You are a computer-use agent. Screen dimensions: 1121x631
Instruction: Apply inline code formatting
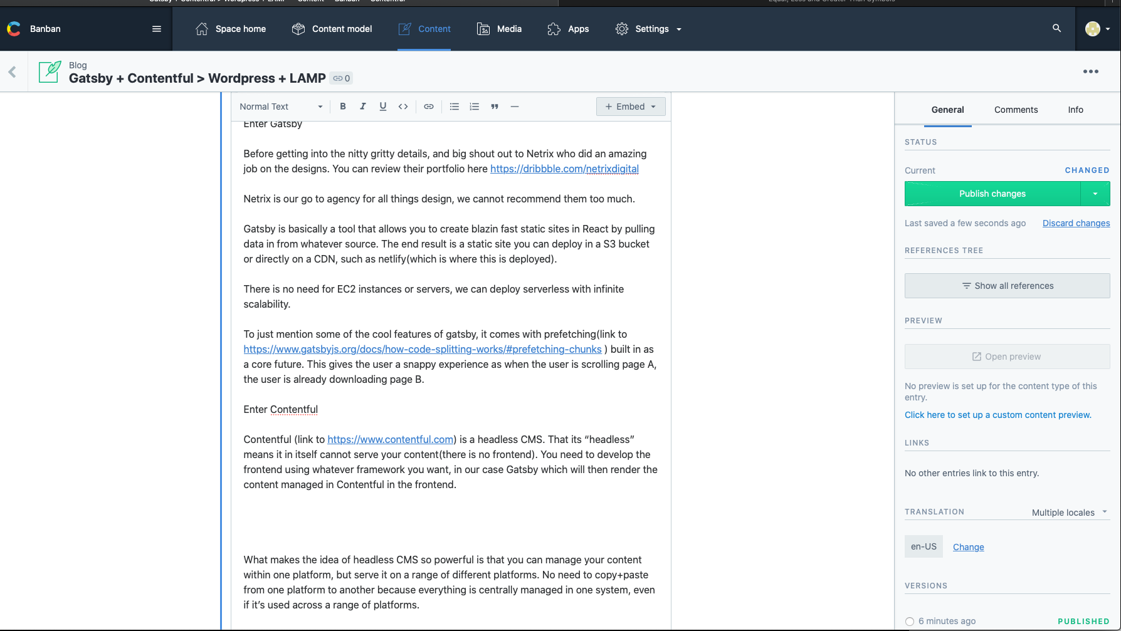coord(403,107)
